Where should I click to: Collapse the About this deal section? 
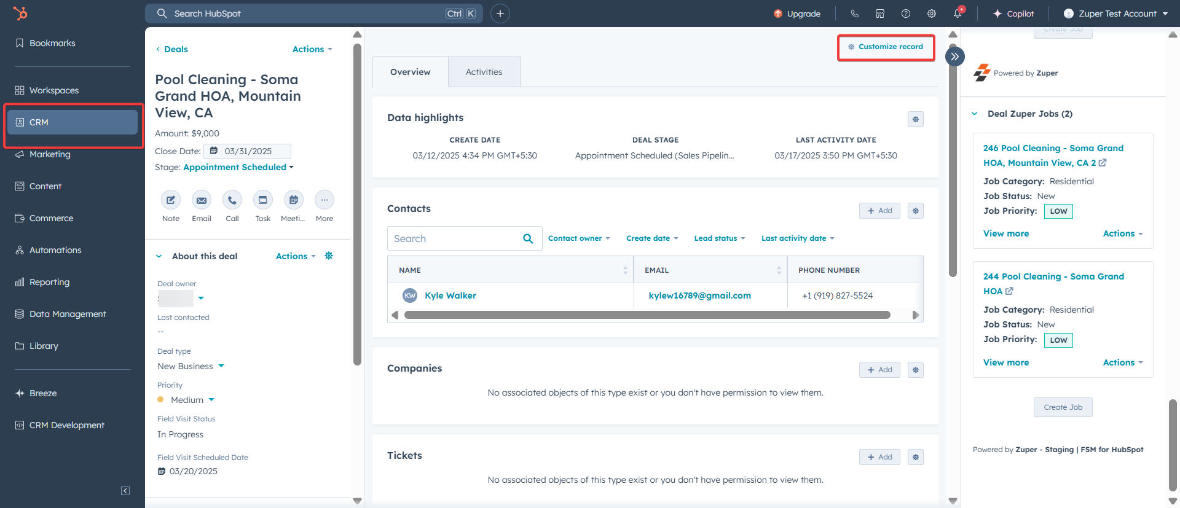[159, 256]
